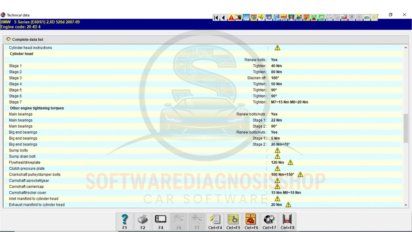
Task: Jump to first page toolbar arrow
Action: click(x=216, y=17)
